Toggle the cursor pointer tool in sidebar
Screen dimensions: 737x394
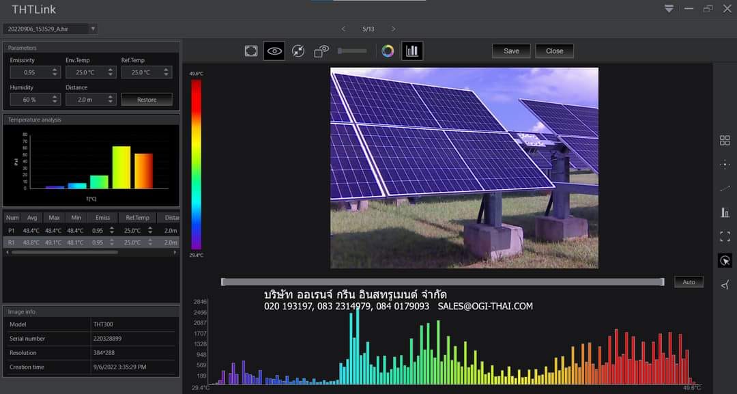click(x=725, y=260)
